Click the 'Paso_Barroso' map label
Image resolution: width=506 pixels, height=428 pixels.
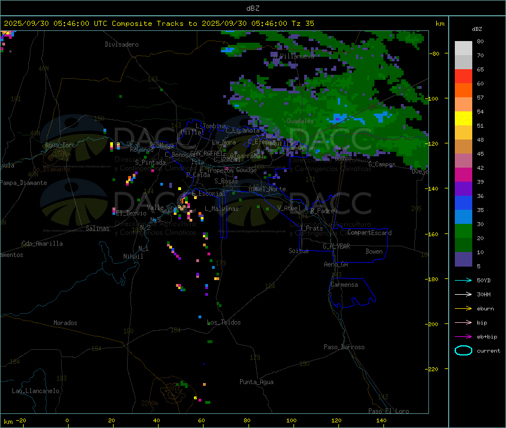(344, 347)
